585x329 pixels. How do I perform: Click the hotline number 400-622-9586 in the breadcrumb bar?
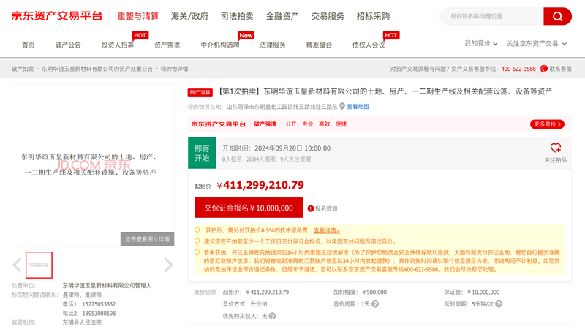[x=518, y=69]
